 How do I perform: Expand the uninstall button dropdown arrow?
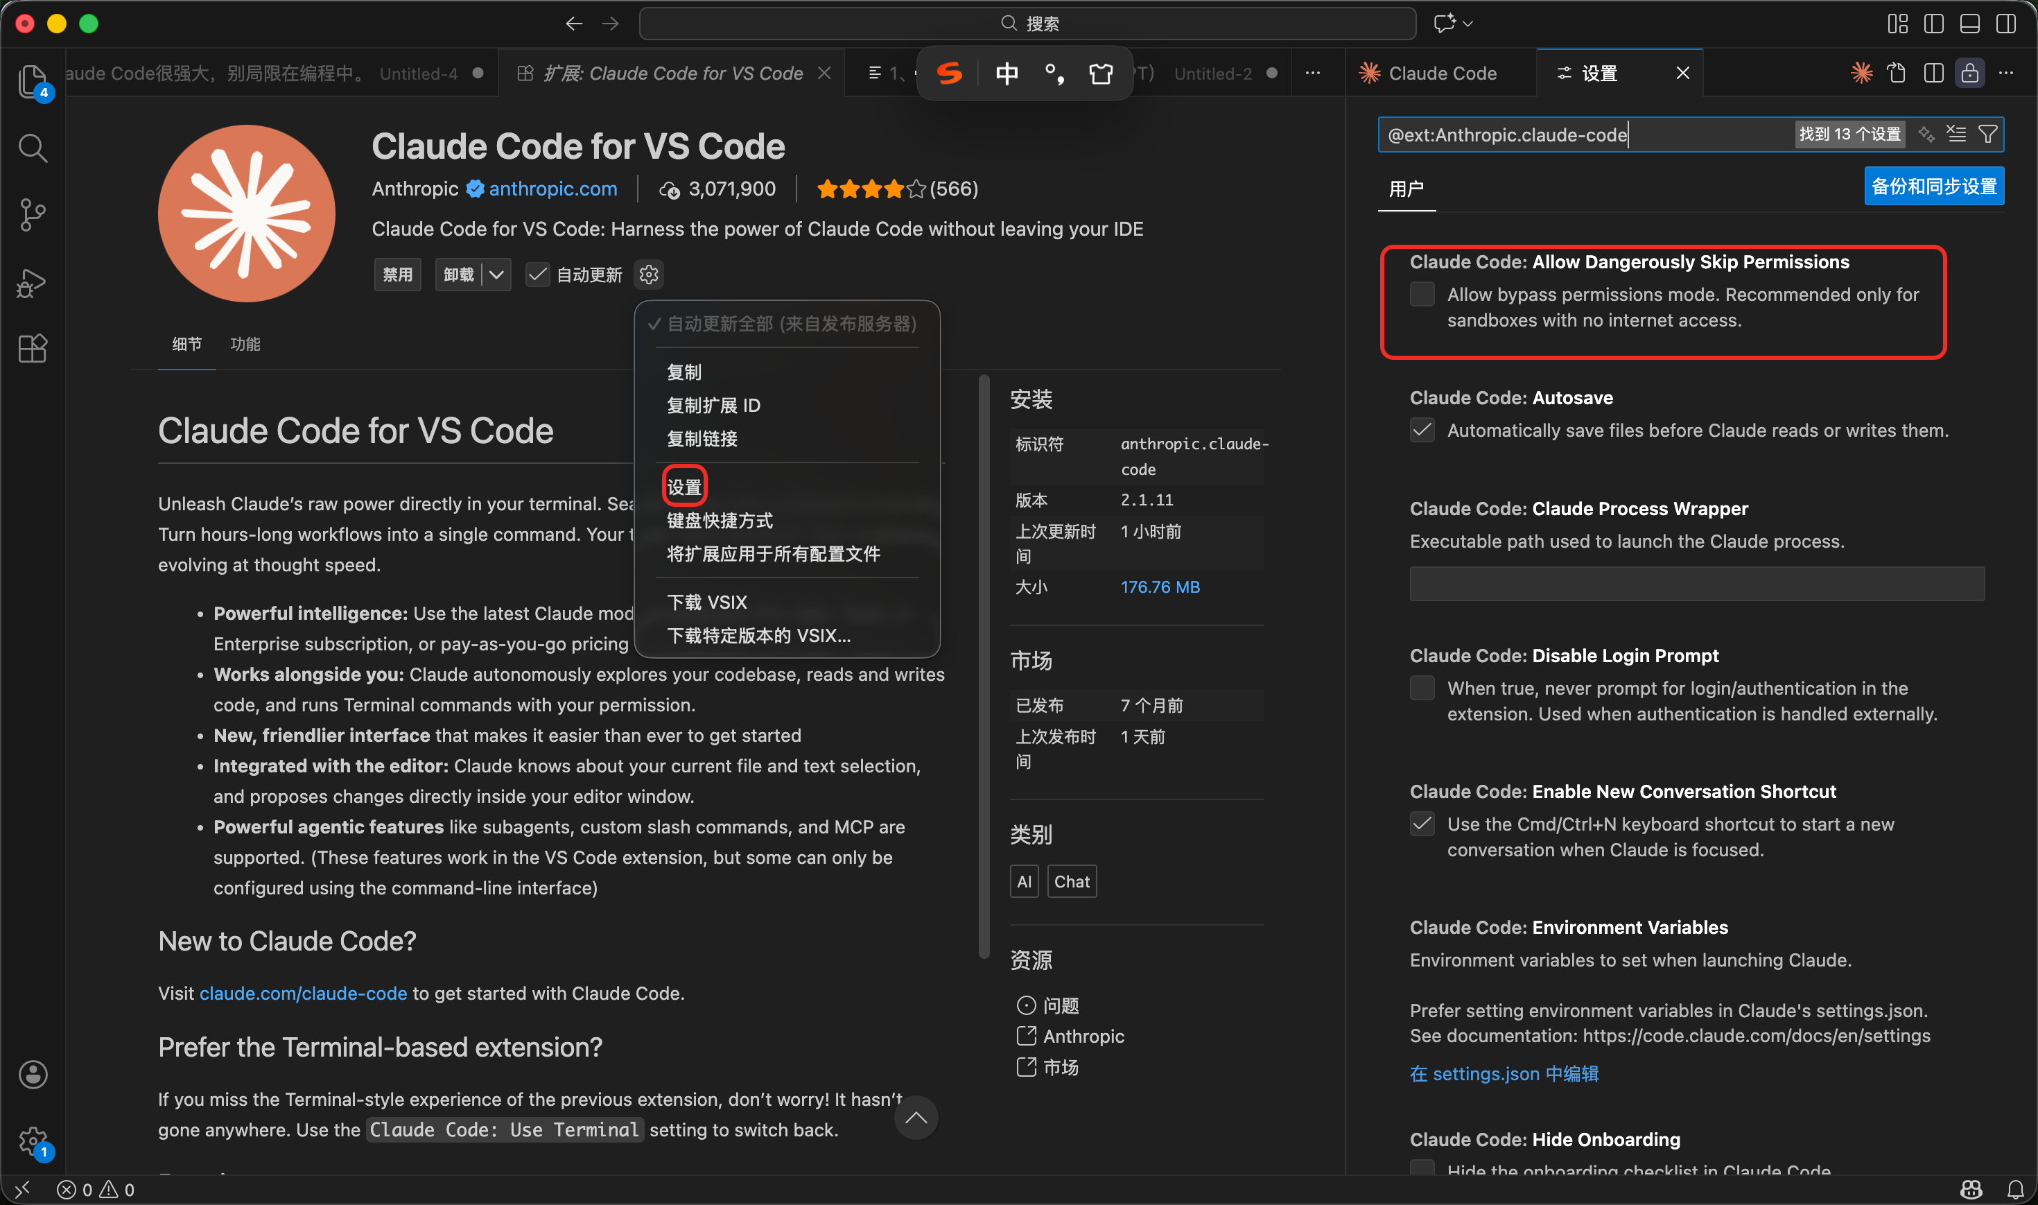(497, 275)
